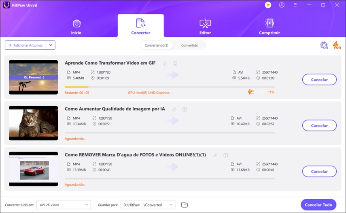Click the lightning speed icon near 11% progress
346x213 pixels.
[x=250, y=92]
